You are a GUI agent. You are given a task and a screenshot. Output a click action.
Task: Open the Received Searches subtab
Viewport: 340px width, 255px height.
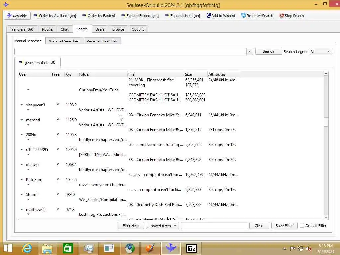102,41
